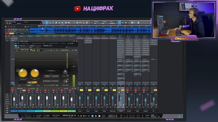Toggle the blue Snap button in toolbar

tap(120, 23)
